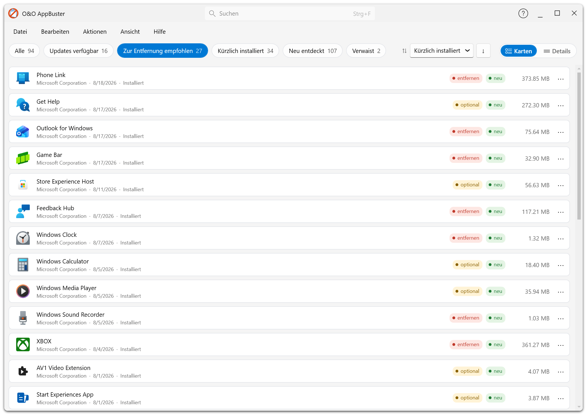The image size is (587, 415).
Task: Focus the Suchen search field
Action: (290, 14)
